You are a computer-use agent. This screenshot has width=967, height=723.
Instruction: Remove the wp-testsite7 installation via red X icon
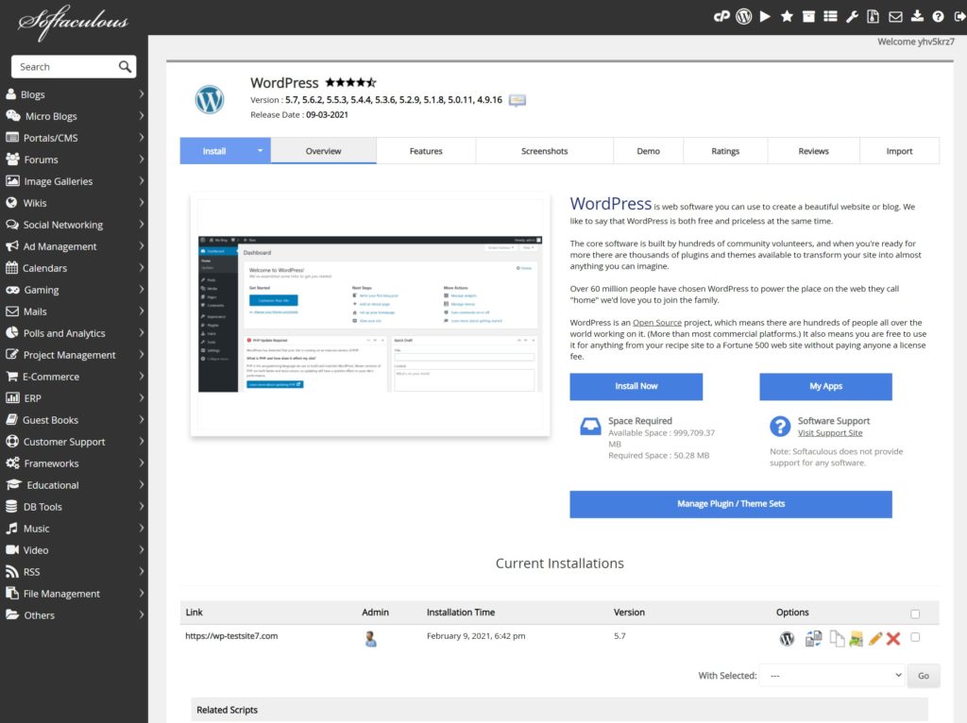(x=892, y=637)
